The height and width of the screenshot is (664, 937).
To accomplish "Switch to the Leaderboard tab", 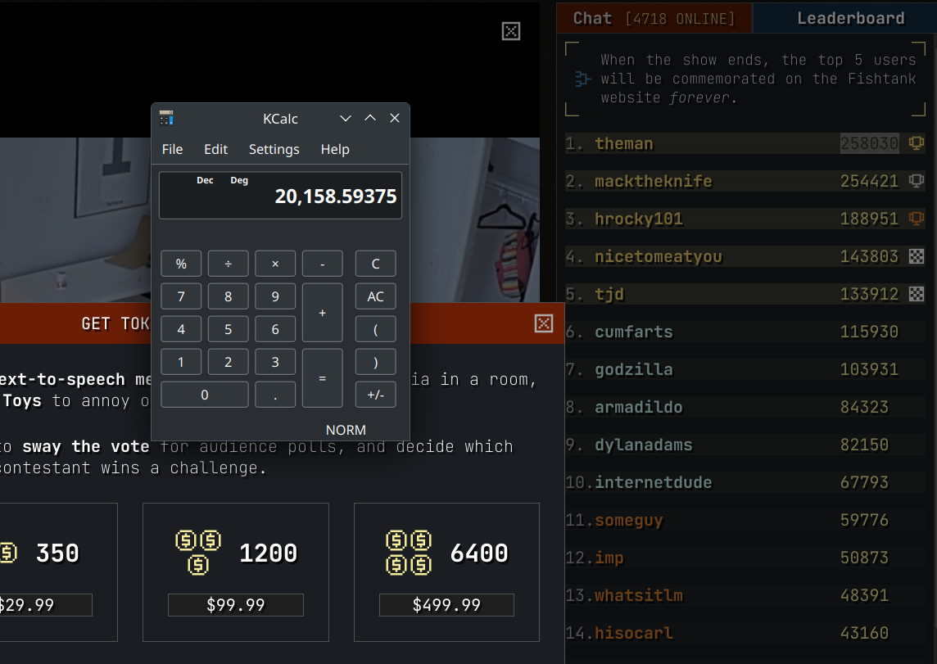I will coord(845,19).
